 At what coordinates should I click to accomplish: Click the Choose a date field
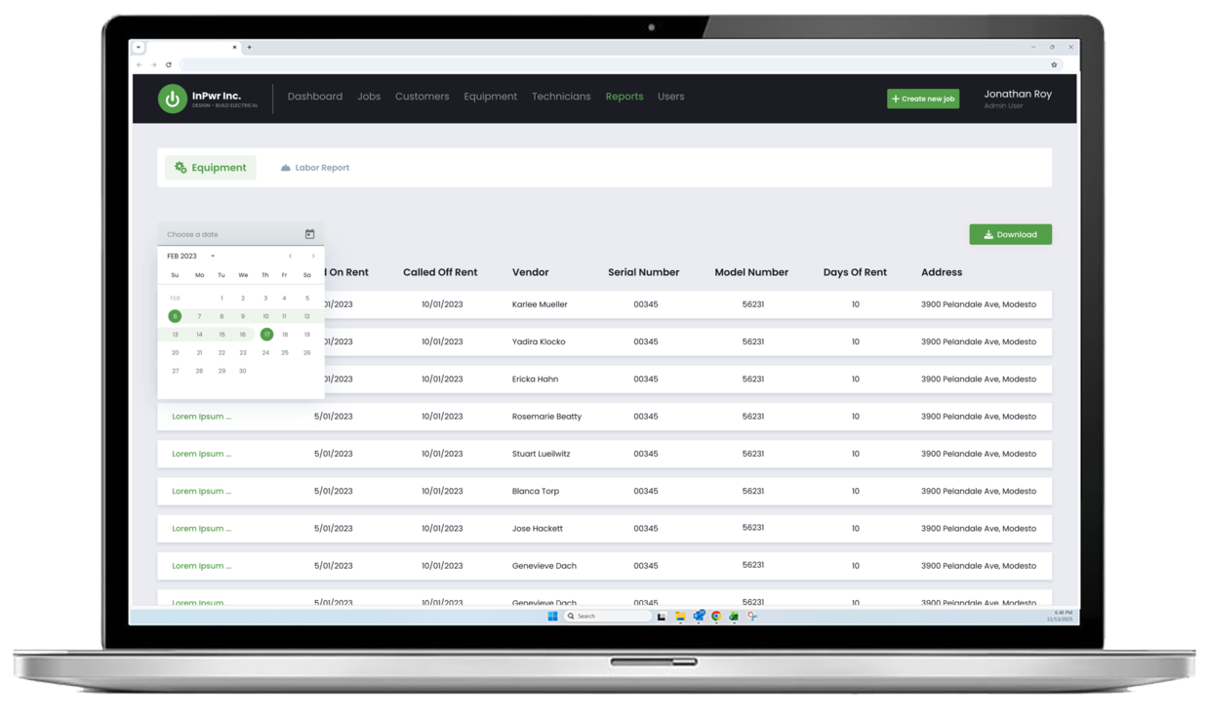tap(229, 234)
